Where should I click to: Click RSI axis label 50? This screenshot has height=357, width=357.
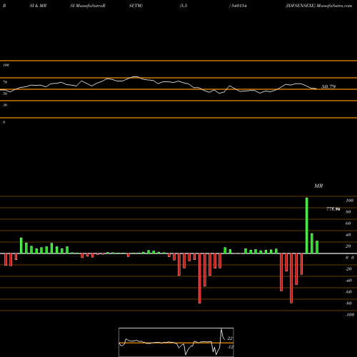(5, 94)
